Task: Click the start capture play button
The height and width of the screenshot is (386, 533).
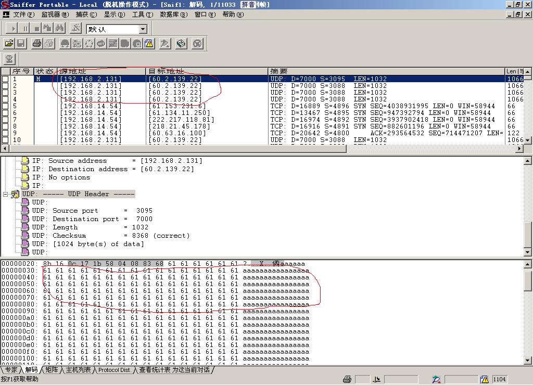Action: click(13, 29)
